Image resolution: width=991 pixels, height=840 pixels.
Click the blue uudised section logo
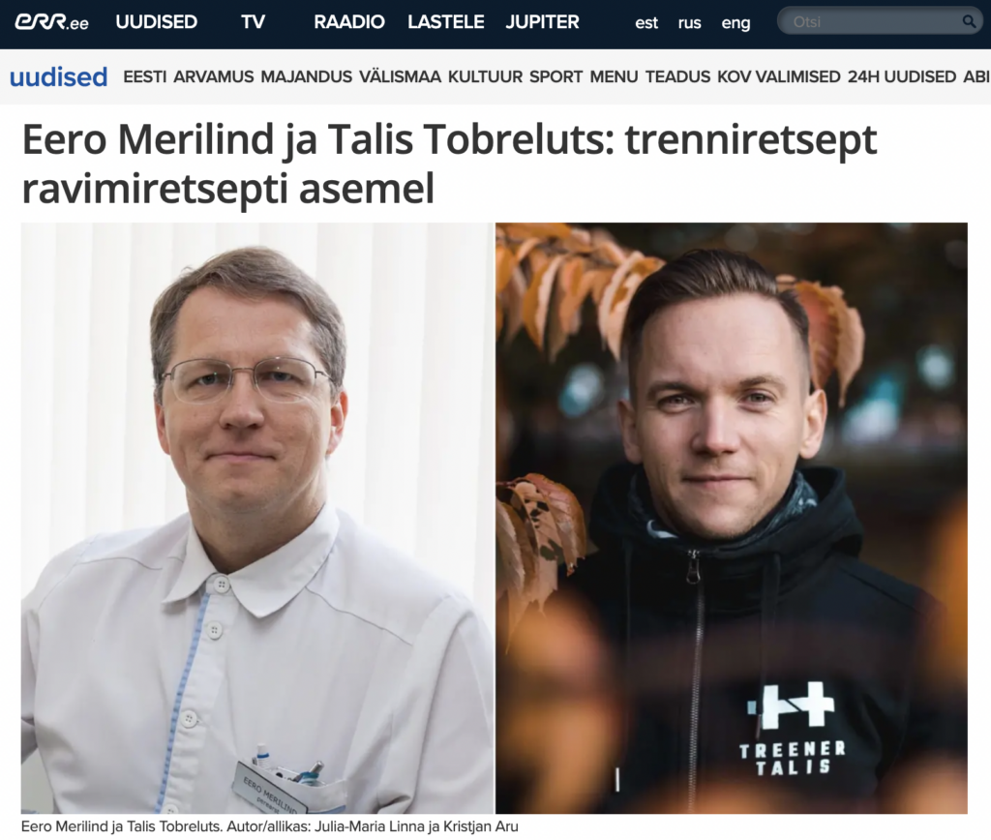tap(59, 77)
